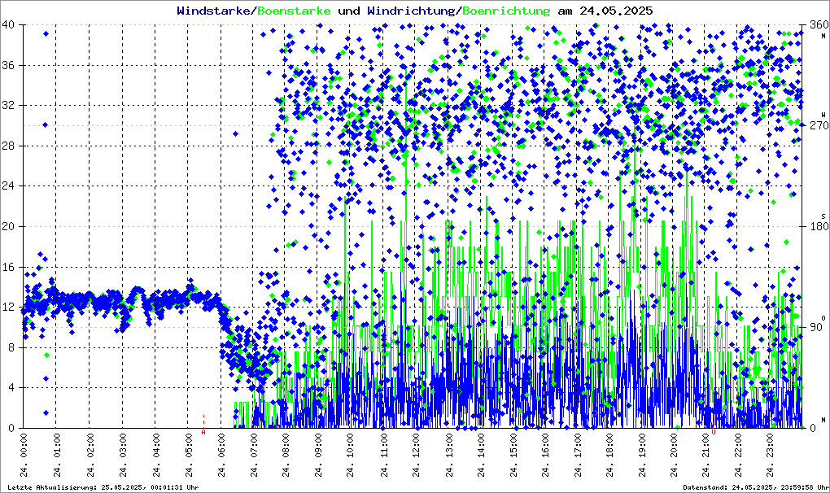The width and height of the screenshot is (830, 493).
Task: Click the 'Letzte Aktualisierung' timestamp text
Action: point(103,487)
